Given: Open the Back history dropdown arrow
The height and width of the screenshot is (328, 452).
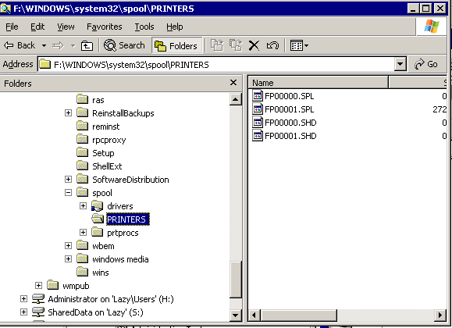Looking at the screenshot, I should 44,45.
